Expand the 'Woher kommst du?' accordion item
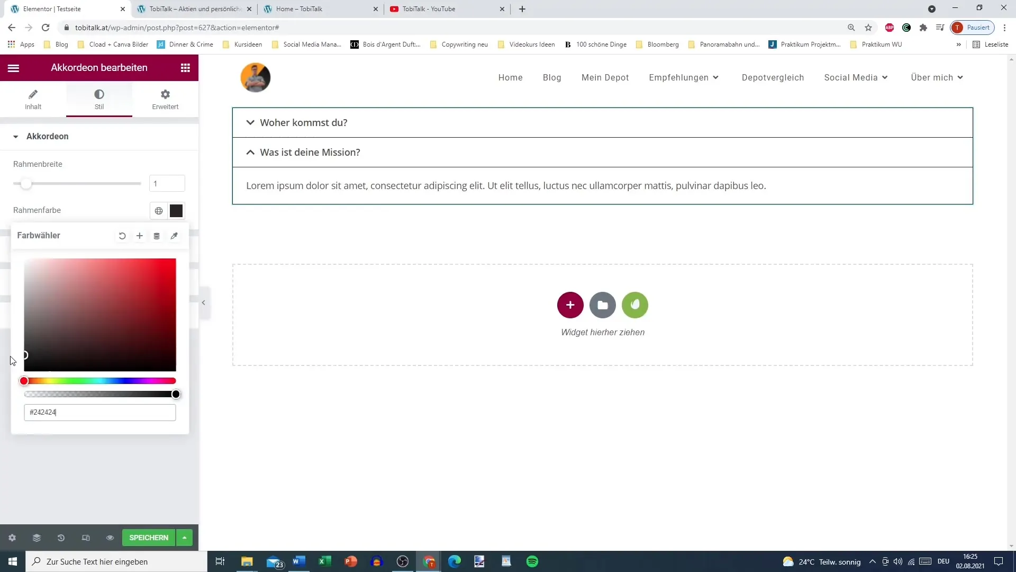The height and width of the screenshot is (572, 1016). (x=304, y=123)
